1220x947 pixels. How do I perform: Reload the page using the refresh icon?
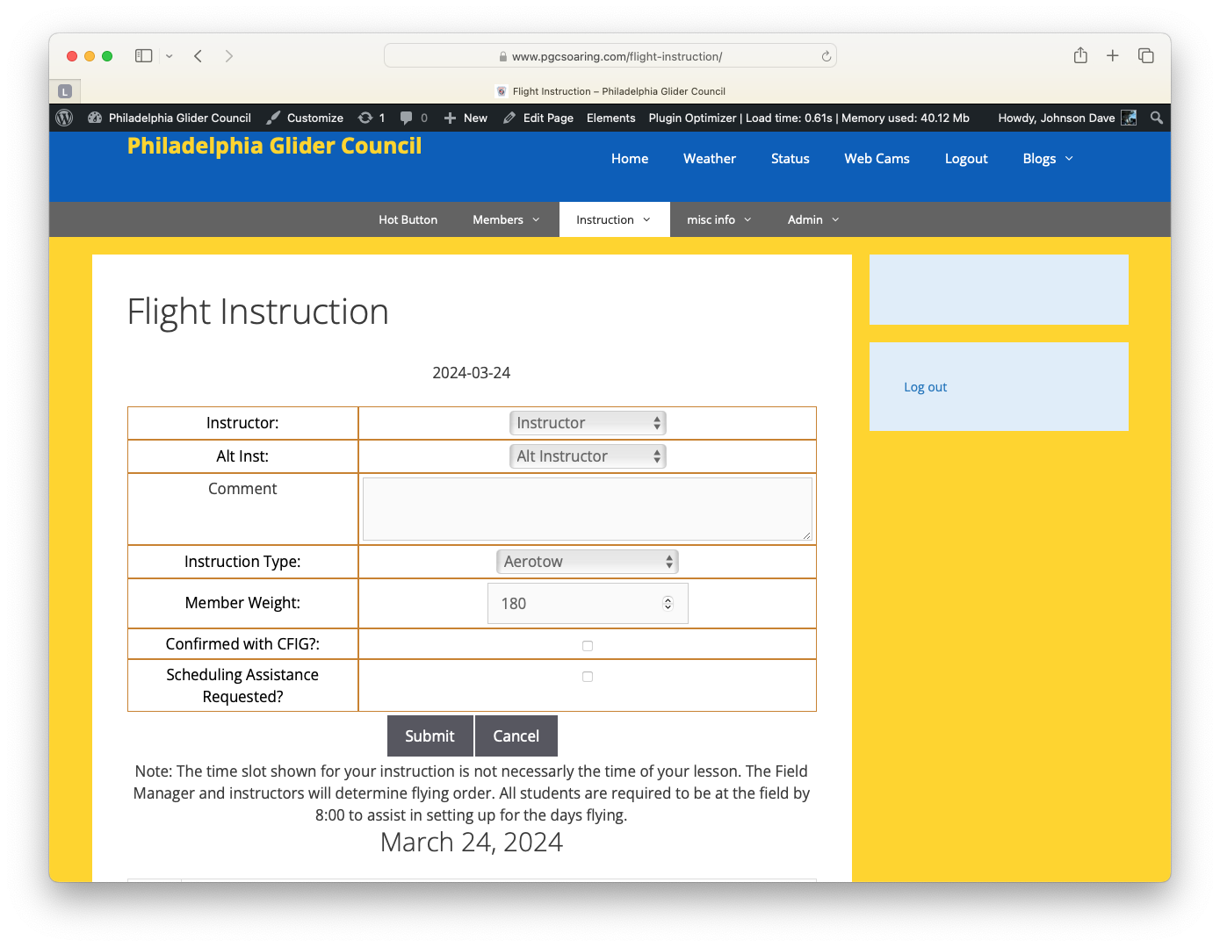(826, 56)
